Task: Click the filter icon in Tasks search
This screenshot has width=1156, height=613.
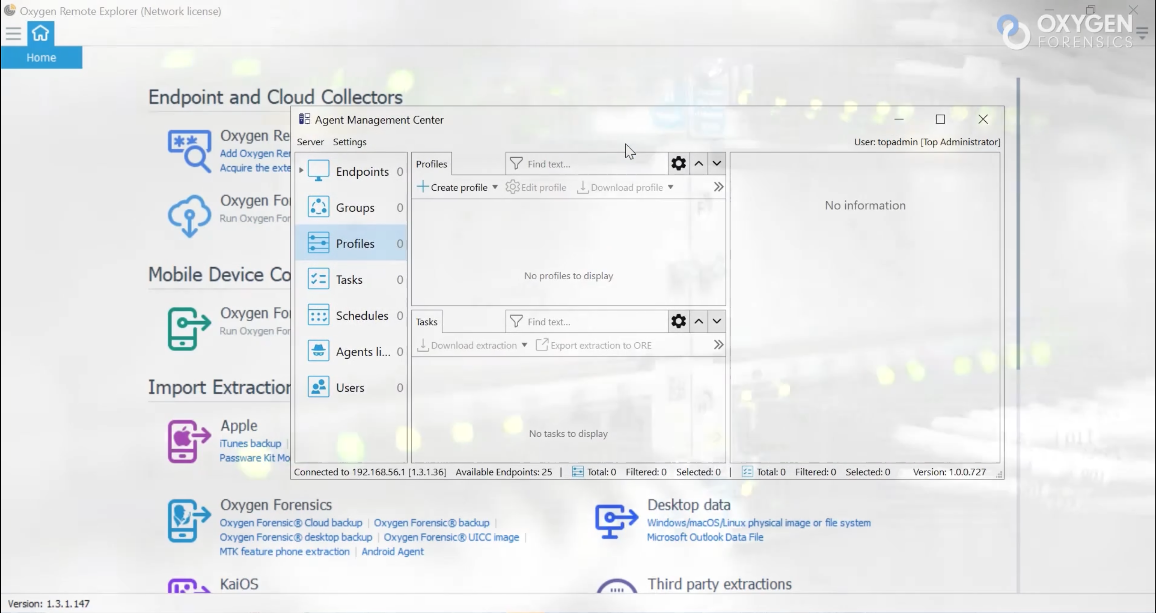Action: 516,321
